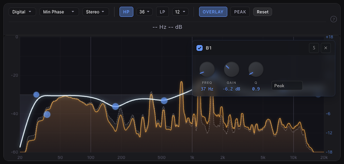Screen dimensions: 344x164
Task: Toggle the LP low-pass filter
Action: [163, 12]
